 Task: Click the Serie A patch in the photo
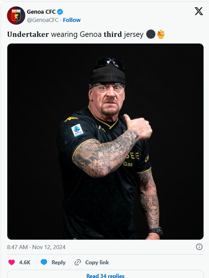(x=77, y=130)
